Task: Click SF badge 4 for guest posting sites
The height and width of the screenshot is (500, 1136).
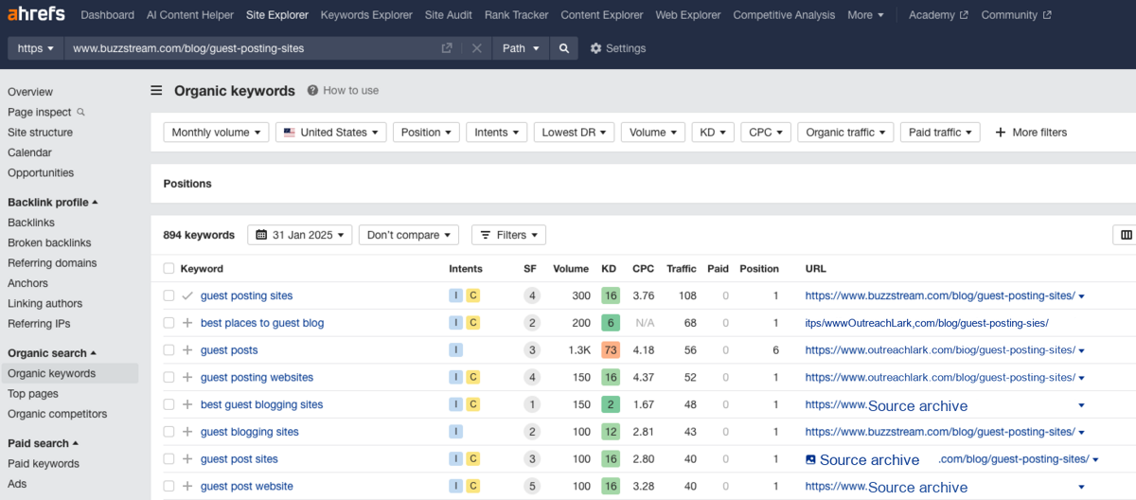Action: tap(532, 295)
